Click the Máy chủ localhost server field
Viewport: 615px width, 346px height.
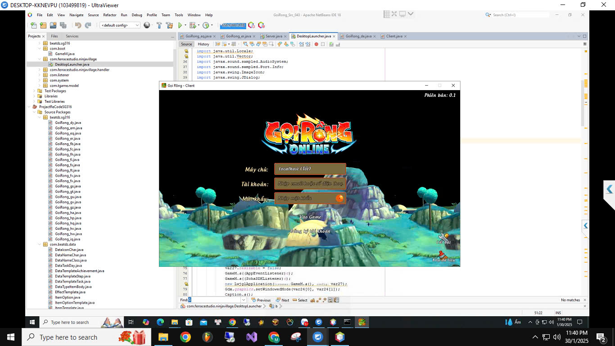pyautogui.click(x=310, y=169)
